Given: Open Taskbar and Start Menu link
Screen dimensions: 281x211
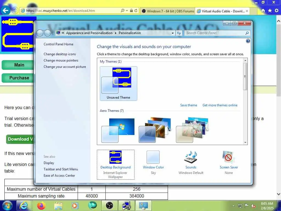Looking at the screenshot, I should point(61,169).
